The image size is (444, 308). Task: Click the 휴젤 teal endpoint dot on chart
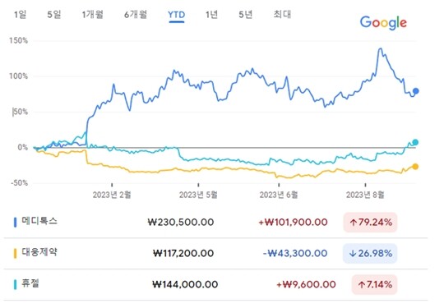(x=415, y=142)
